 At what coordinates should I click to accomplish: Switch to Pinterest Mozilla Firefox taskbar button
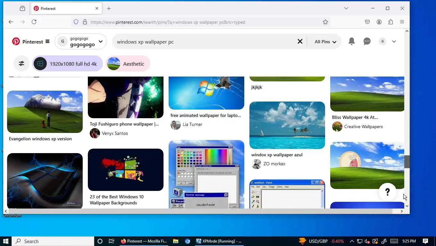coord(144,241)
